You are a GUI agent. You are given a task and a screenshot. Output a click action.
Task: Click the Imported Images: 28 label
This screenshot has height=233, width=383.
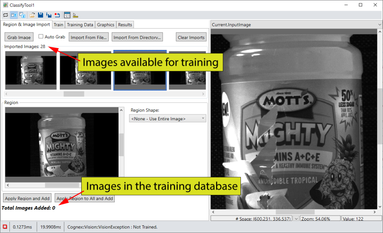25,47
